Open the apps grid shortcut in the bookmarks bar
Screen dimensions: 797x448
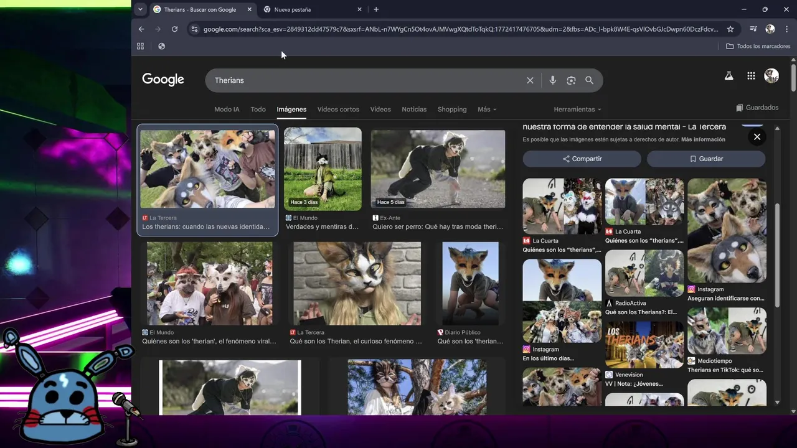click(x=140, y=46)
